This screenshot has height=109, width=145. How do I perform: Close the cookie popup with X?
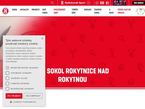click(x=42, y=39)
